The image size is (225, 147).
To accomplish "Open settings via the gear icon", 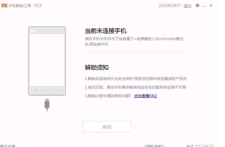I will point(197,5).
